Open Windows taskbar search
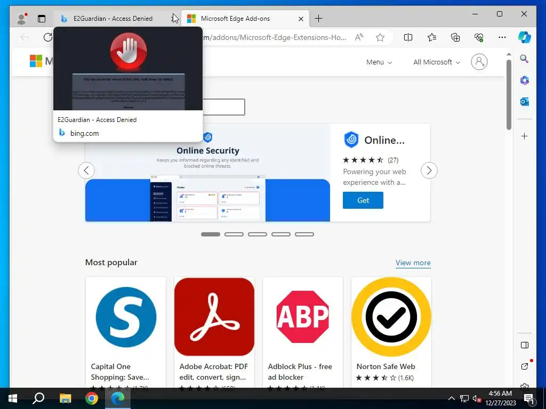This screenshot has height=409, width=546. (38, 398)
